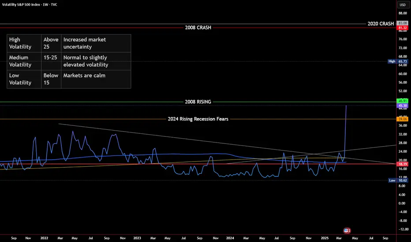The height and width of the screenshot is (242, 411).
Task: Click the 2008 RISING line label
Action: [198, 102]
